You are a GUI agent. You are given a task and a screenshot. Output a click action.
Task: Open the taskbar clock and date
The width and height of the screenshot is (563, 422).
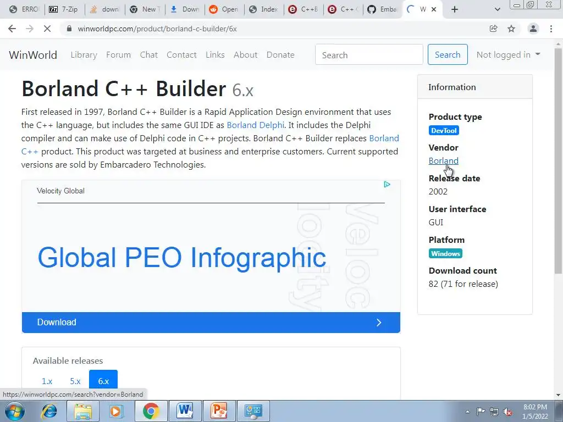(x=535, y=412)
